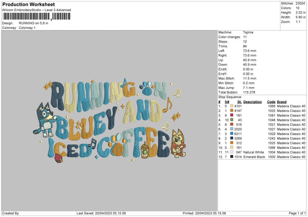Image resolution: width=308 pixels, height=217 pixels.
Task: Click the Max Stitch value 11.5 mm
Action: tap(249, 78)
